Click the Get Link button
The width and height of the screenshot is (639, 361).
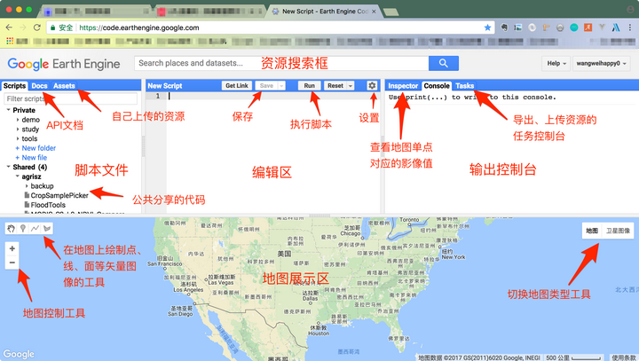(237, 85)
